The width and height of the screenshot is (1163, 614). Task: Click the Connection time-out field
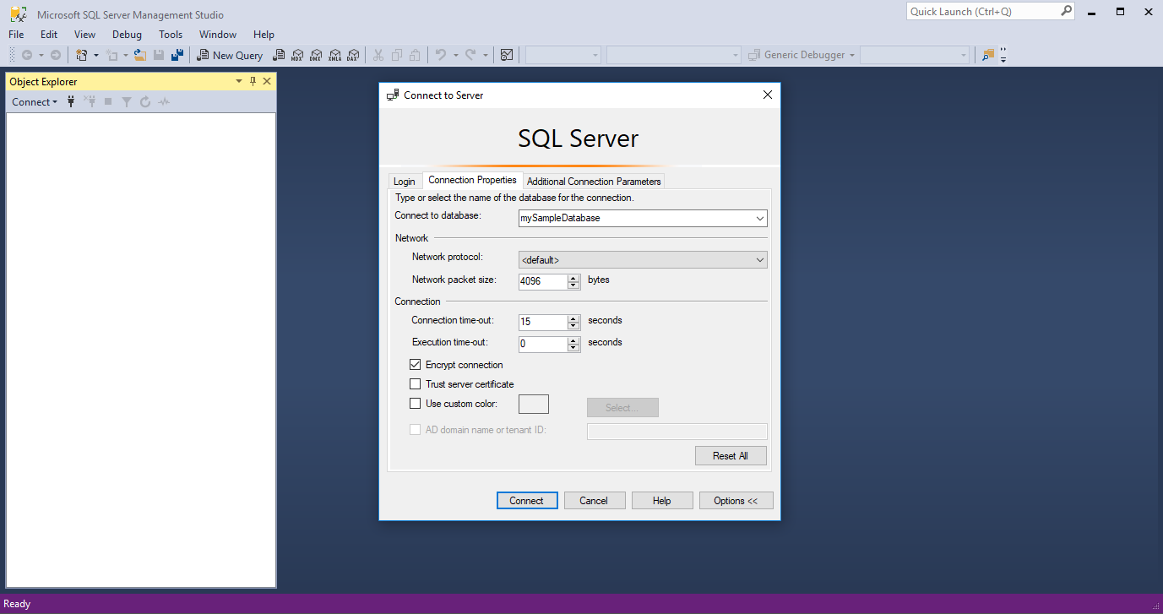(x=543, y=322)
